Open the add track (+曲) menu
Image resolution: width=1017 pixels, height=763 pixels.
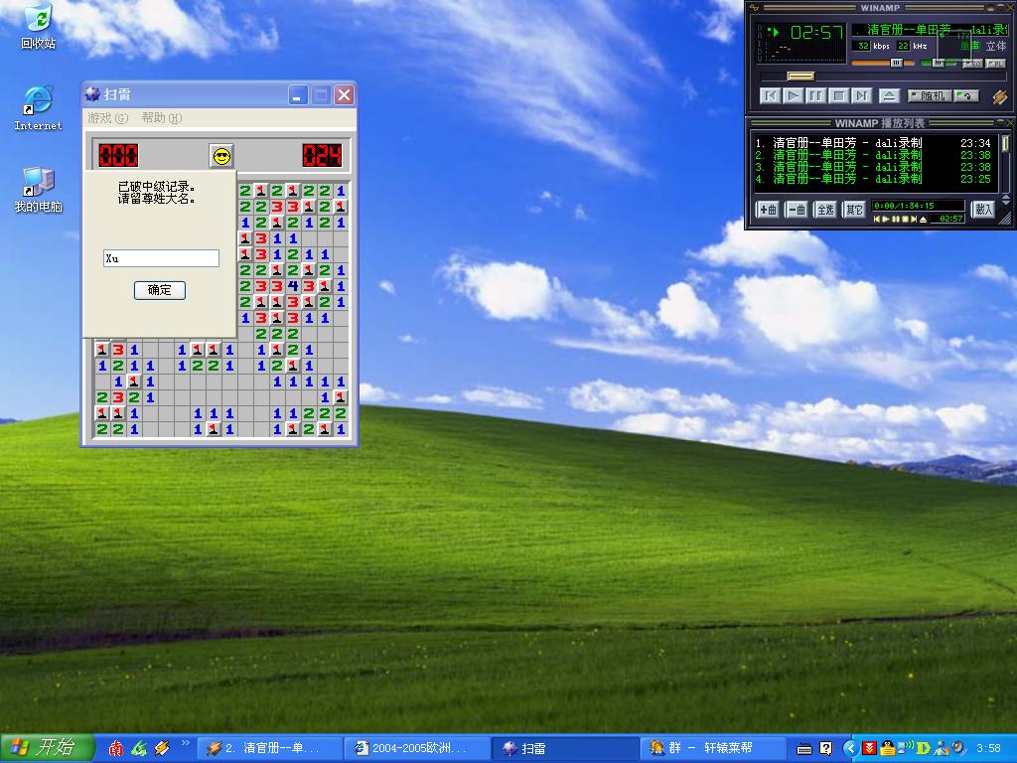pyautogui.click(x=768, y=210)
